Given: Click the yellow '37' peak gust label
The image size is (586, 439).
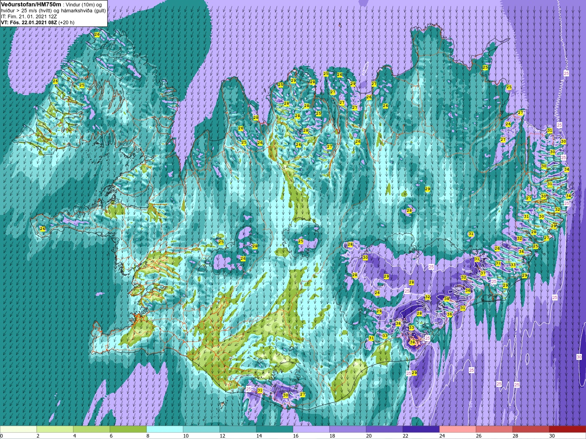Looking at the screenshot, I should pyautogui.click(x=483, y=273).
